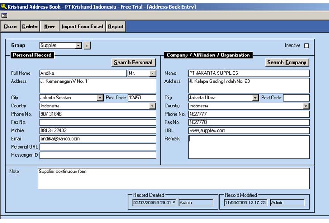Expand personal City dropdown Jakarta Selatan

[x=100, y=98]
